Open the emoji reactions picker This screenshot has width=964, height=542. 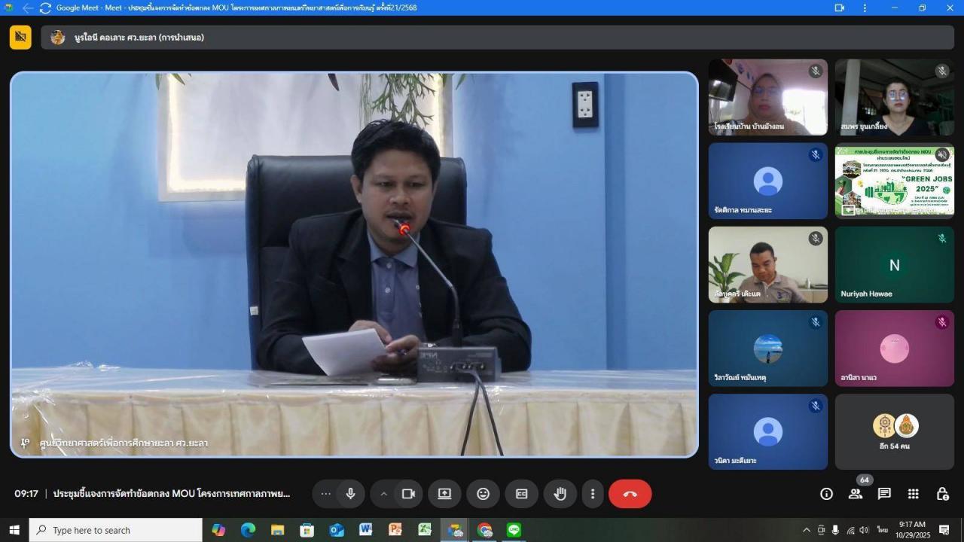[x=483, y=494]
